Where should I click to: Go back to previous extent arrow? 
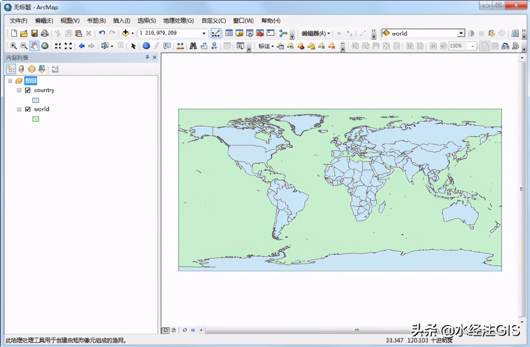81,46
